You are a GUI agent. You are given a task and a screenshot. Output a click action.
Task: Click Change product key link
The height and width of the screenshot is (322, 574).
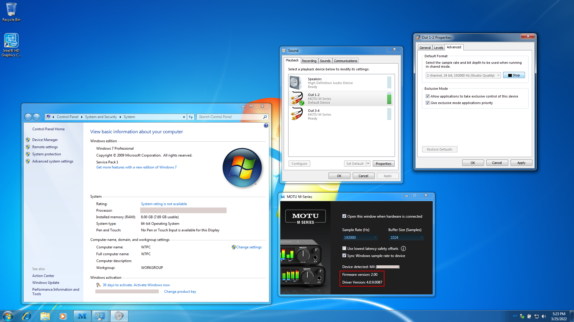pos(180,292)
